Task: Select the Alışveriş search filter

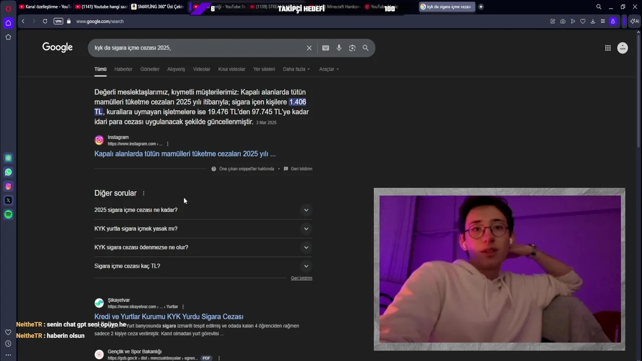Action: 176,69
